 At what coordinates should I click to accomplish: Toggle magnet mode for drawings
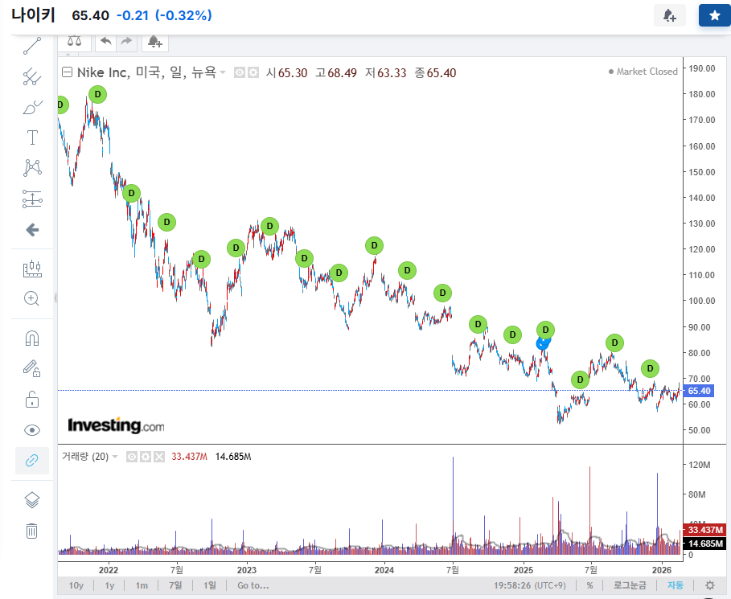pyautogui.click(x=32, y=338)
